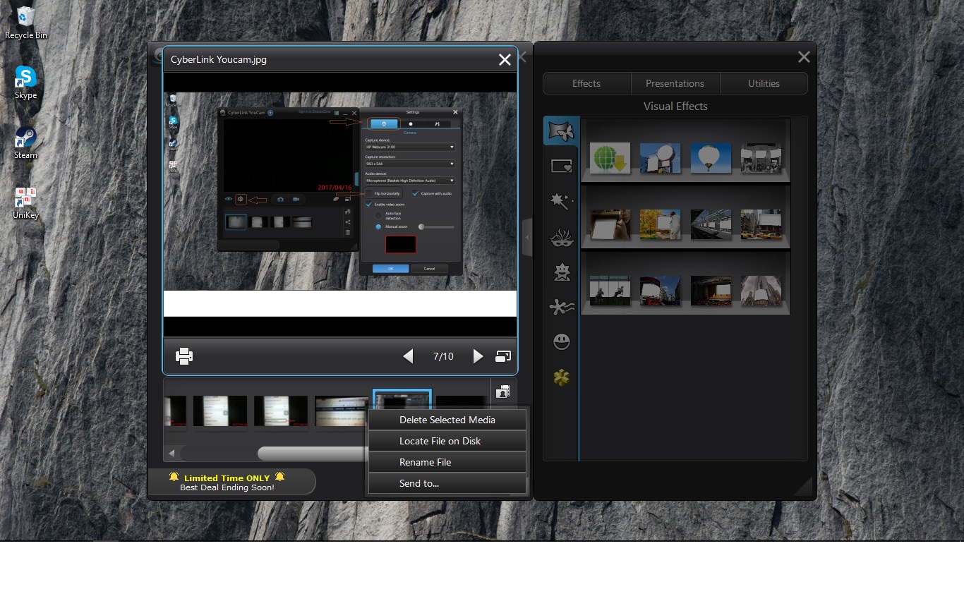Select the Skype desktop shortcut
The height and width of the screenshot is (613, 964).
point(26,83)
